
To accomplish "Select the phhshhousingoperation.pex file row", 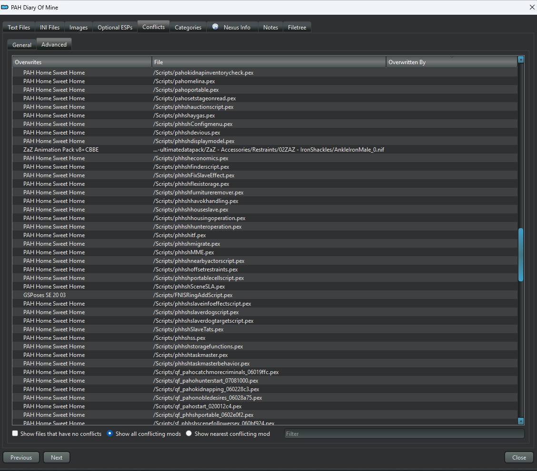I will (x=265, y=218).
